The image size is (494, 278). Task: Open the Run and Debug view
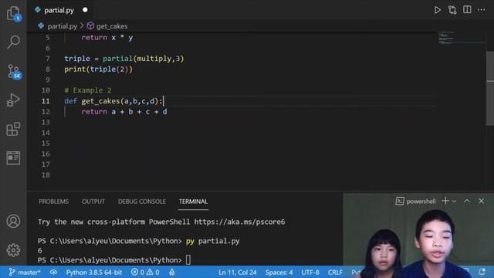pos(13,100)
